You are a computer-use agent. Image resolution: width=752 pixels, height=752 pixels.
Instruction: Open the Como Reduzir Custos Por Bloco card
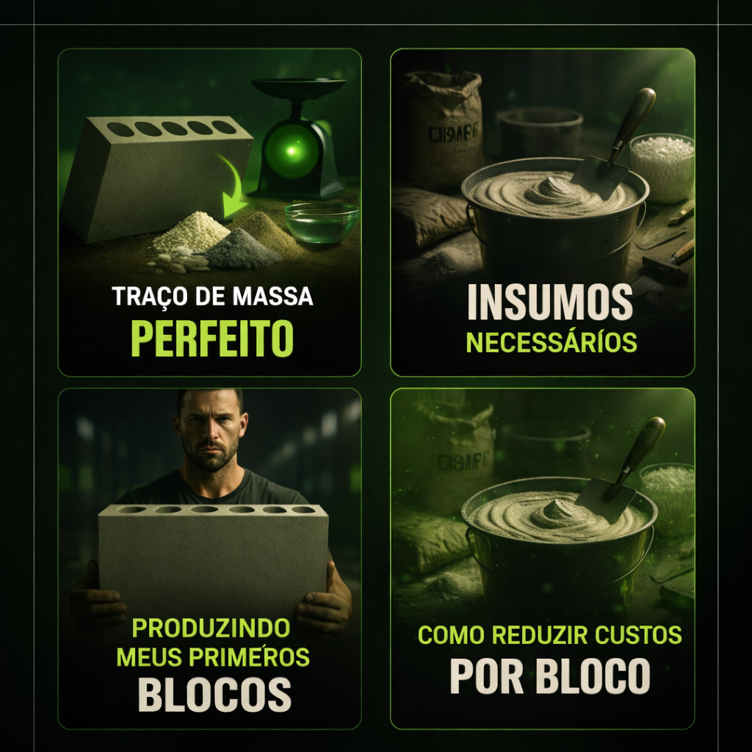click(543, 559)
